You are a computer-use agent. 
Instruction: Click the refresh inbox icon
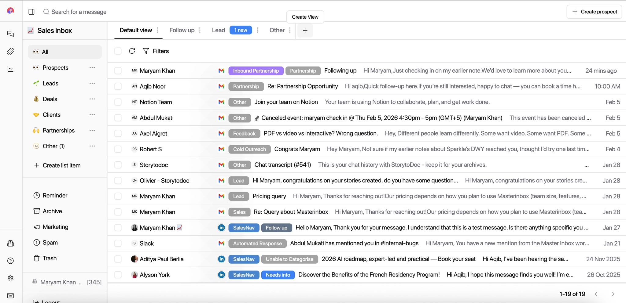click(132, 51)
